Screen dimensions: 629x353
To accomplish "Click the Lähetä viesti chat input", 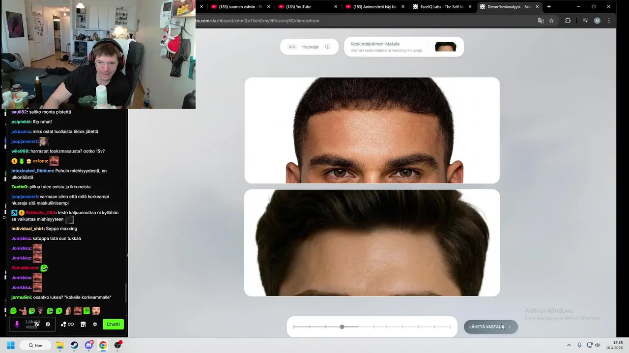I will tap(32, 324).
